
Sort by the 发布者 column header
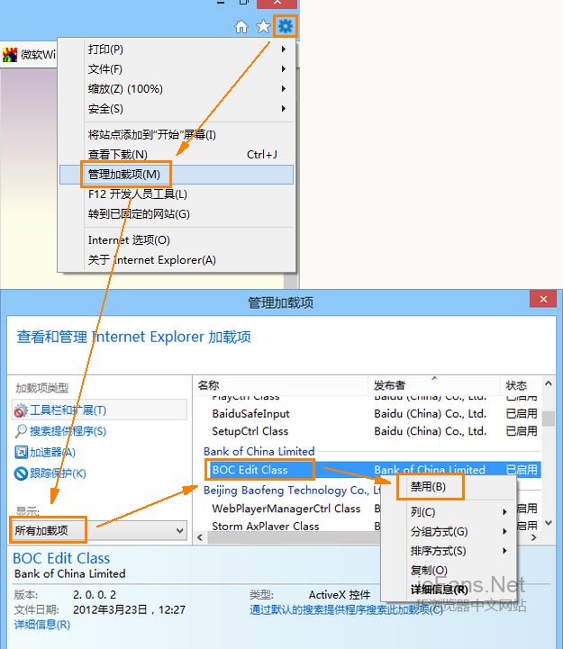pos(434,386)
